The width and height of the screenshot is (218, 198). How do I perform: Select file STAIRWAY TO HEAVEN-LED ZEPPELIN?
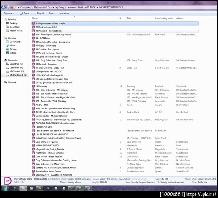(x=53, y=175)
